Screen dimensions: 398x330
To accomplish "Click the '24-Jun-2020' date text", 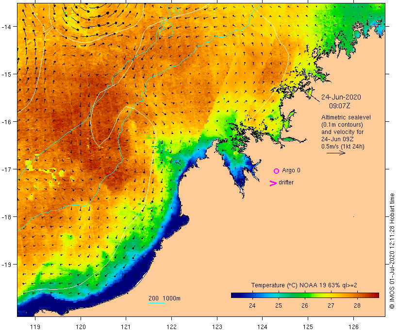I will 341,97.
